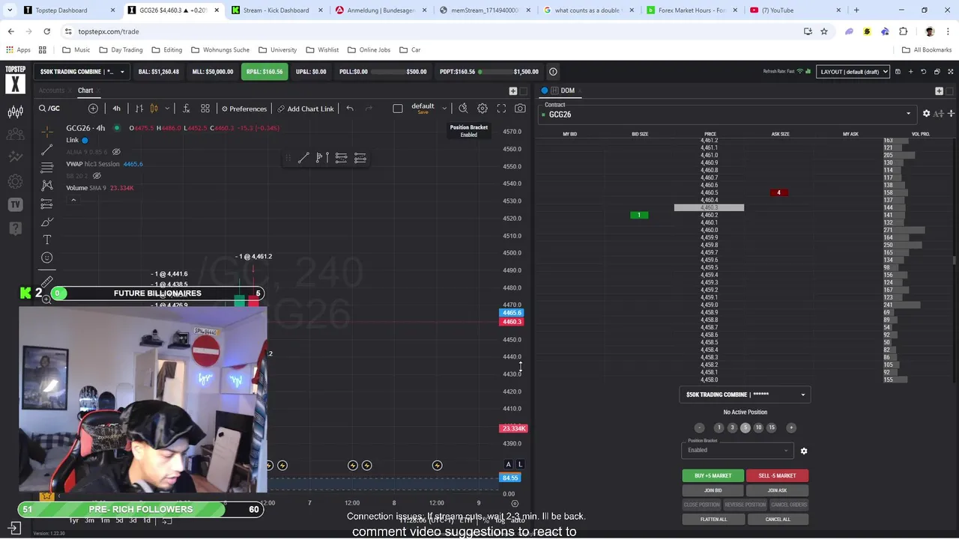
Task: Open the emoji/icon drawing tool
Action: click(x=47, y=258)
